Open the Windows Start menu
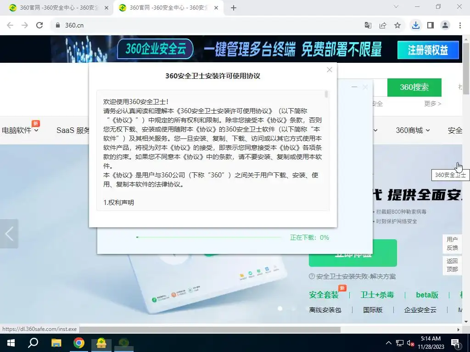 pyautogui.click(x=11, y=343)
